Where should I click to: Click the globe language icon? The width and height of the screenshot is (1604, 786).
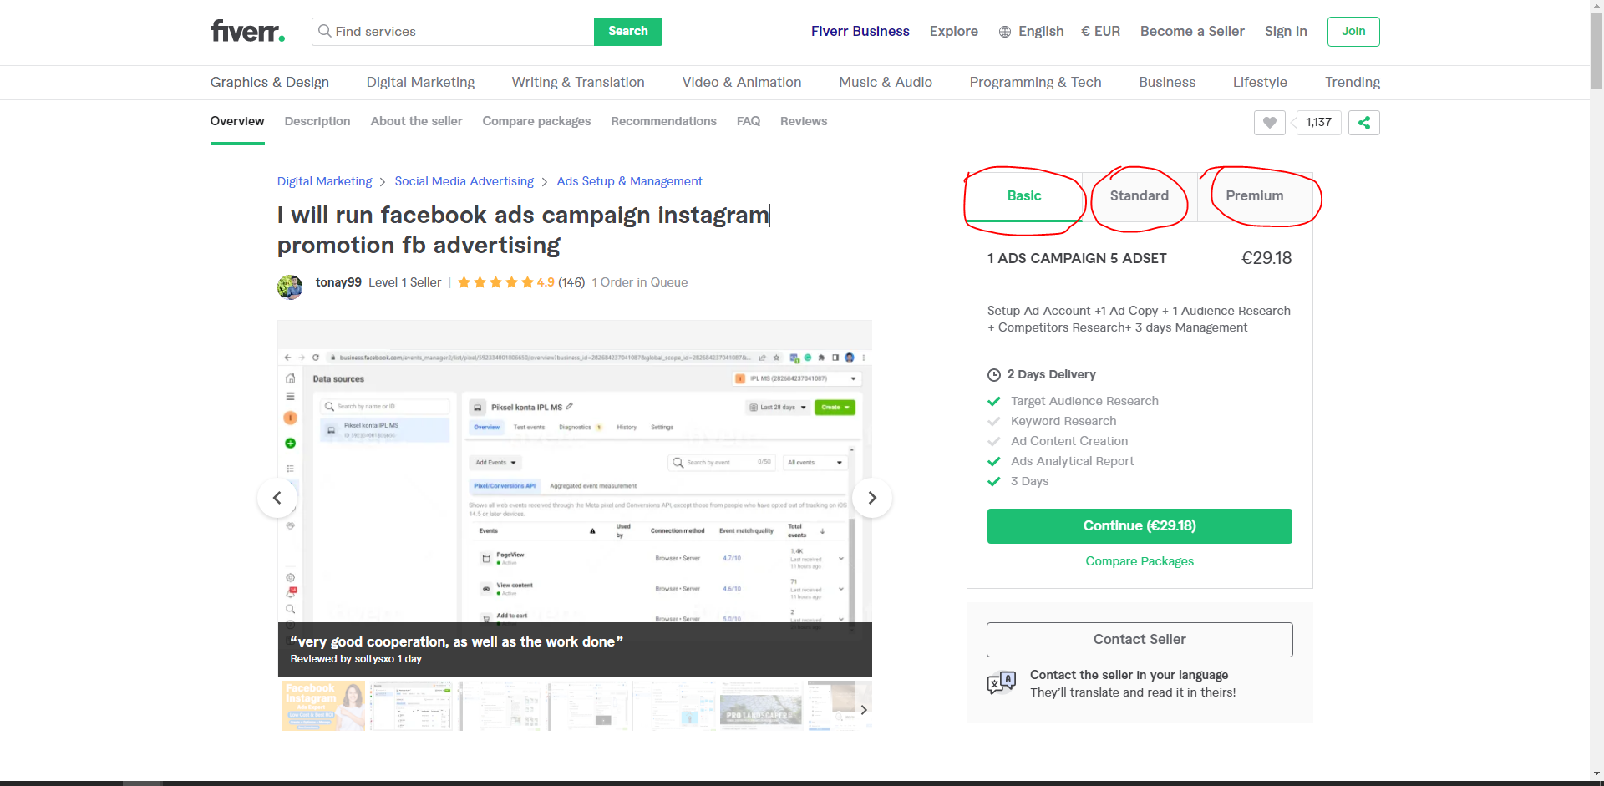[x=1005, y=32]
